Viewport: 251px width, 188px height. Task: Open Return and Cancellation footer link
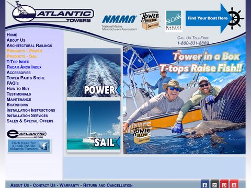pyautogui.click(x=108, y=185)
